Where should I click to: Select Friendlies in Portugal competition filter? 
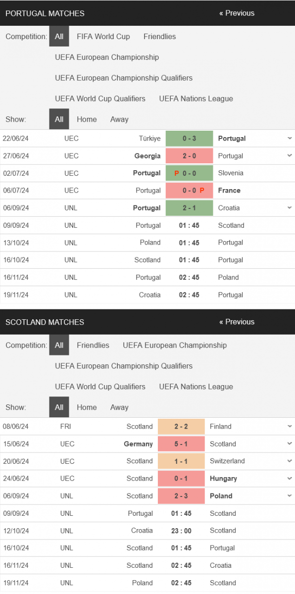(x=159, y=37)
